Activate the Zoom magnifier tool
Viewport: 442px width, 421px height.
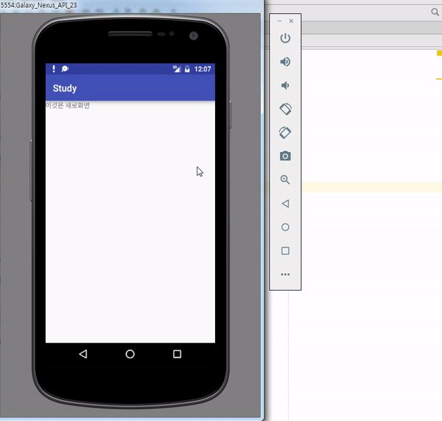coord(285,180)
